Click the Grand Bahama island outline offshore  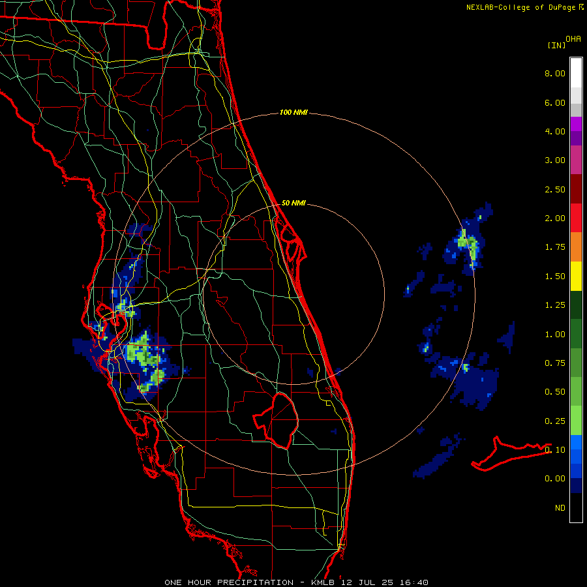(511, 454)
